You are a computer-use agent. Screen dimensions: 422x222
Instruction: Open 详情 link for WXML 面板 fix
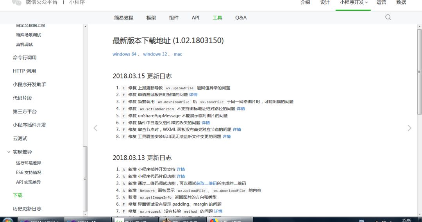(x=237, y=130)
